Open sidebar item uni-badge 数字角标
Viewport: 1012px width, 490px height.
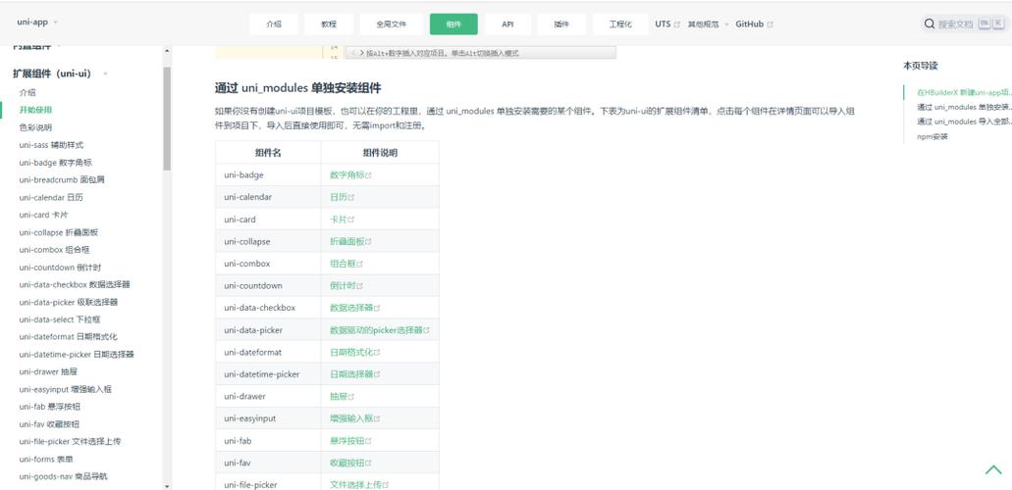tap(56, 163)
